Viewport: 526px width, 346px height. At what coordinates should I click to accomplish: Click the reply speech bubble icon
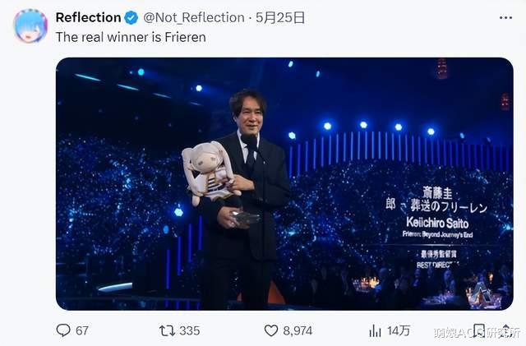point(63,330)
